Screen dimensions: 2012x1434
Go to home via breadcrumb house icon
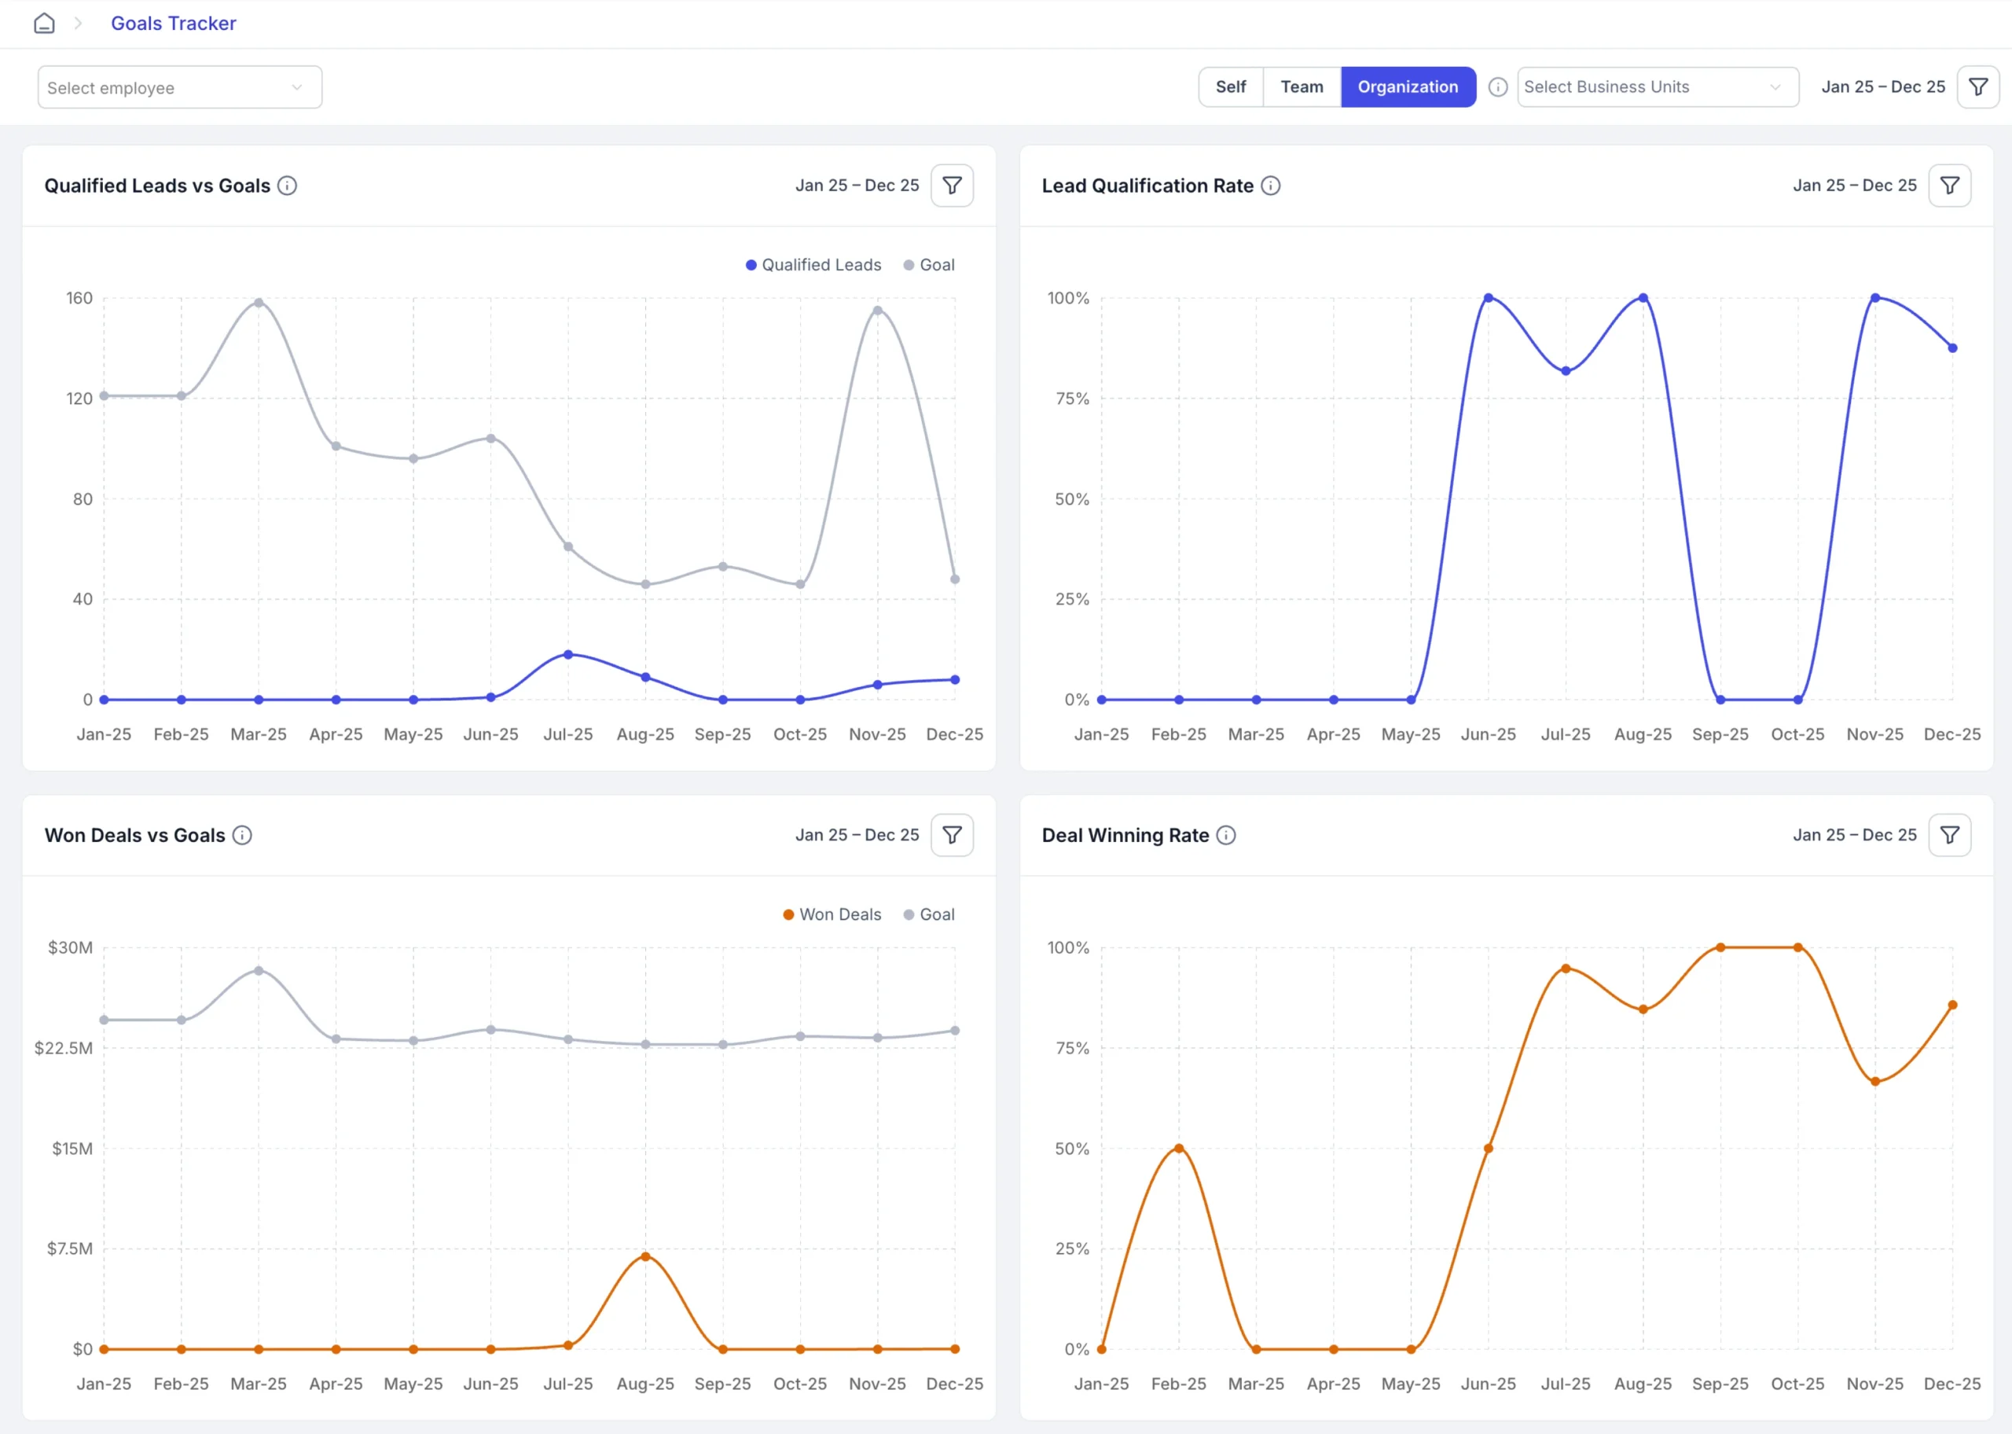[x=44, y=24]
